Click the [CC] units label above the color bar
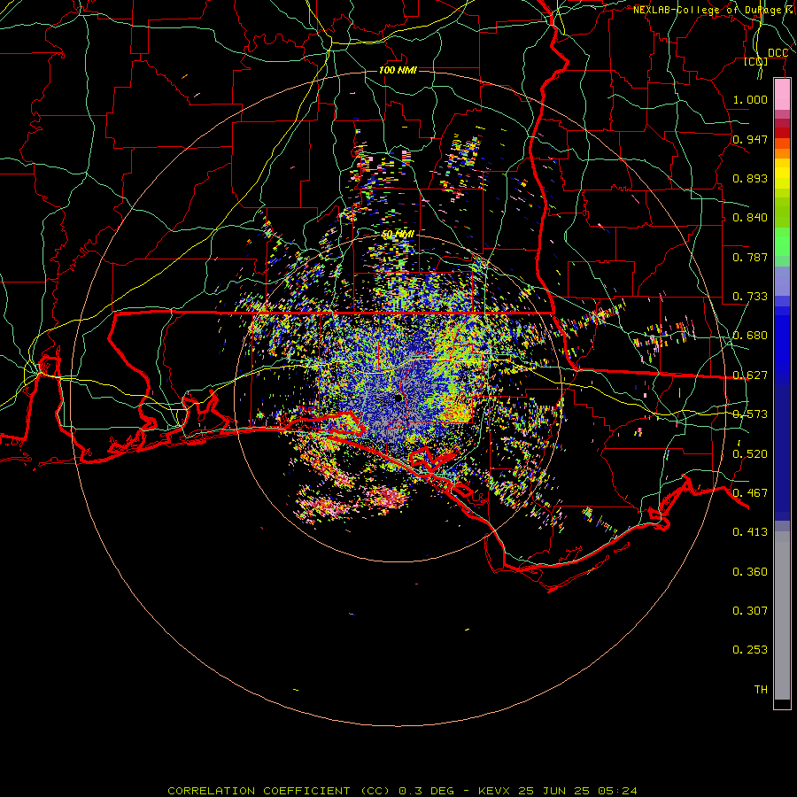The width and height of the screenshot is (797, 797). point(756,61)
